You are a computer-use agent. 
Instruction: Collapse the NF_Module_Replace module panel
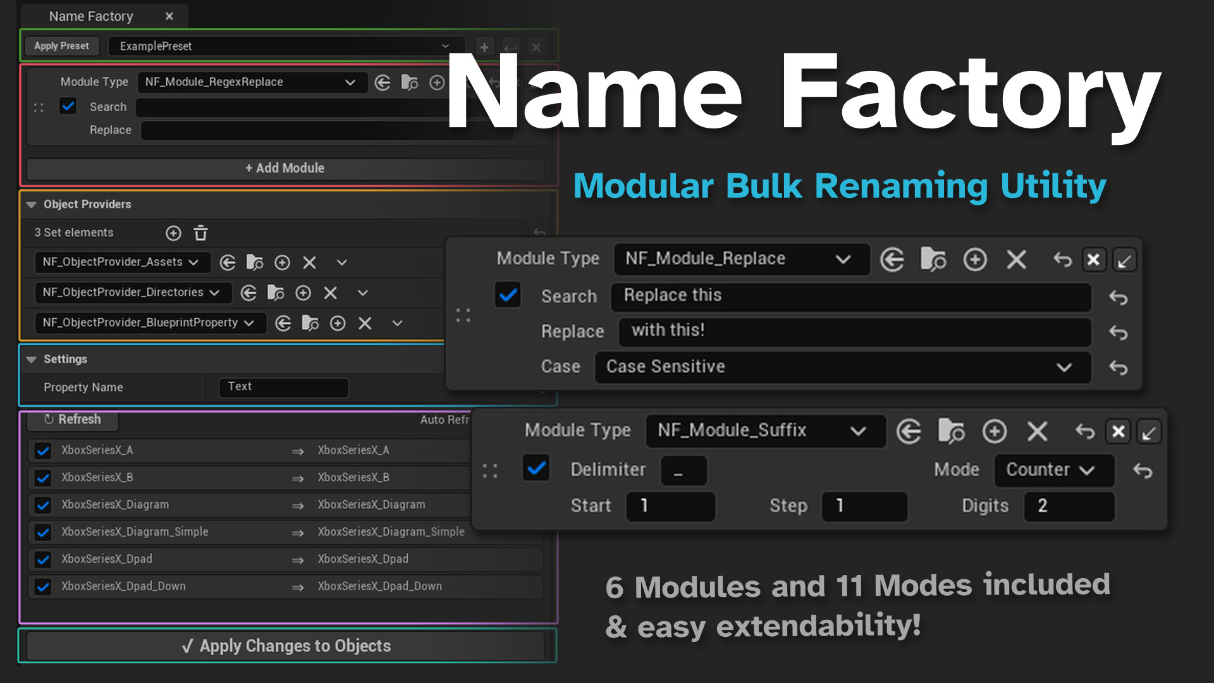[1125, 260]
